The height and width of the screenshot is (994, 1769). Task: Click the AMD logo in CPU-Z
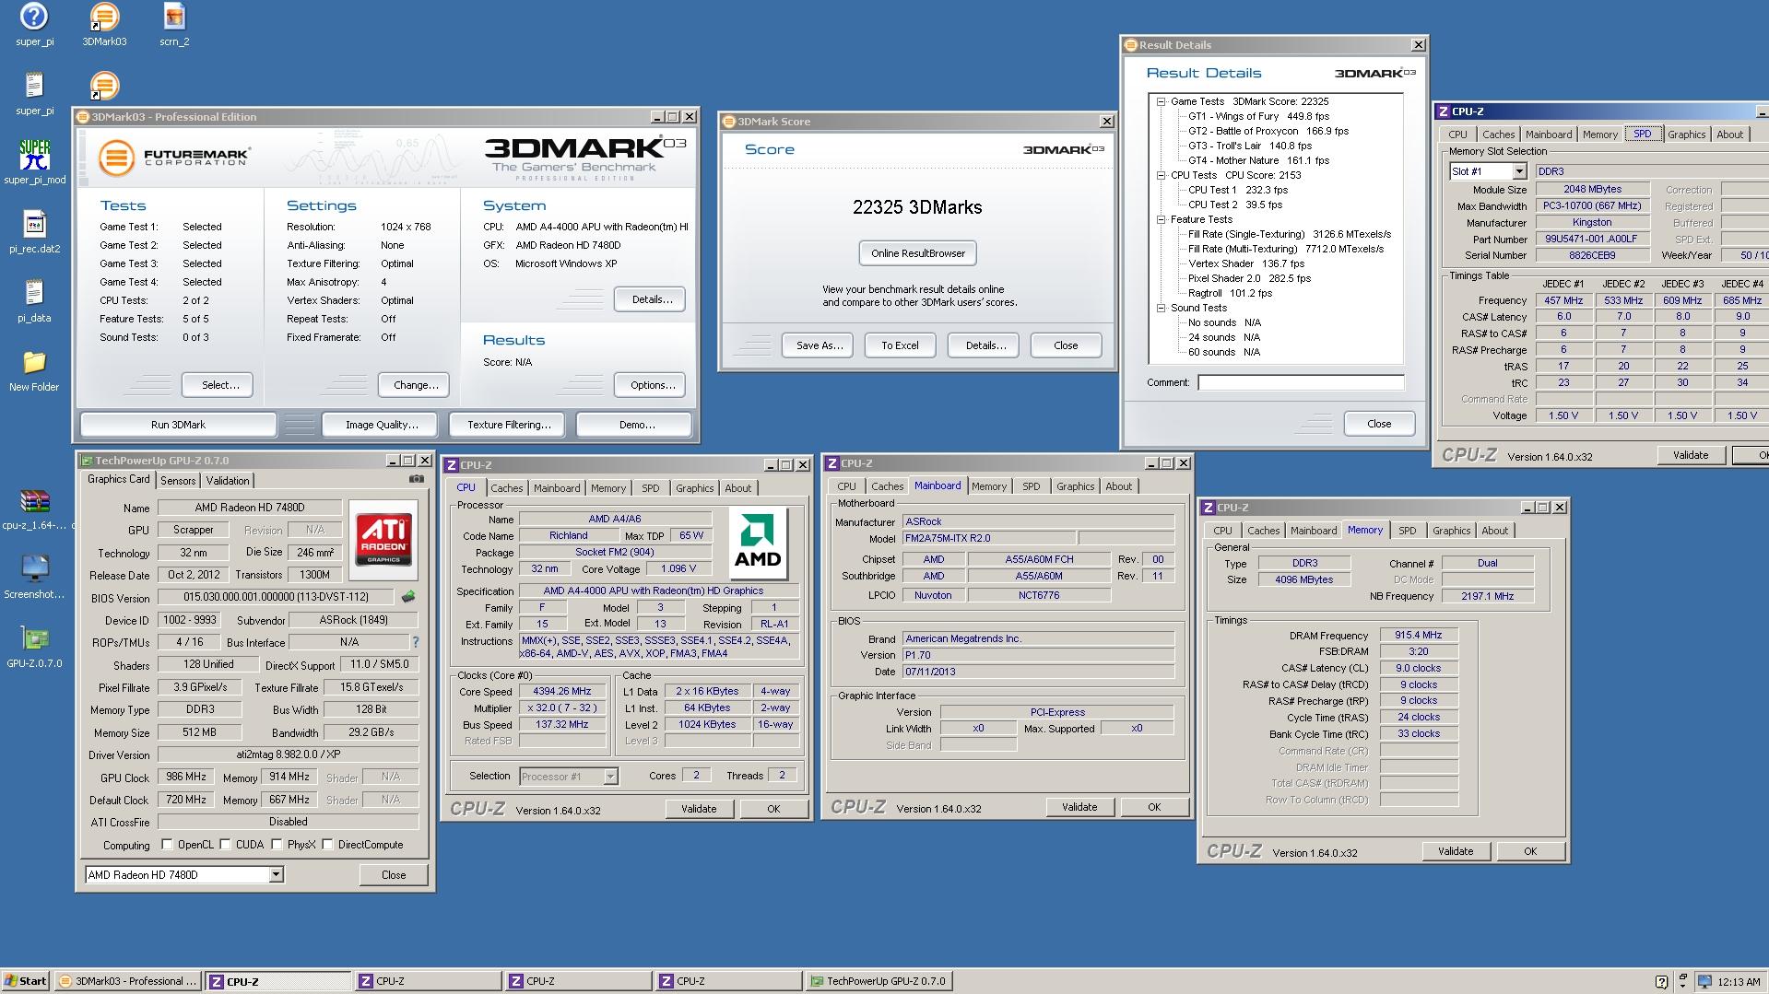click(758, 542)
